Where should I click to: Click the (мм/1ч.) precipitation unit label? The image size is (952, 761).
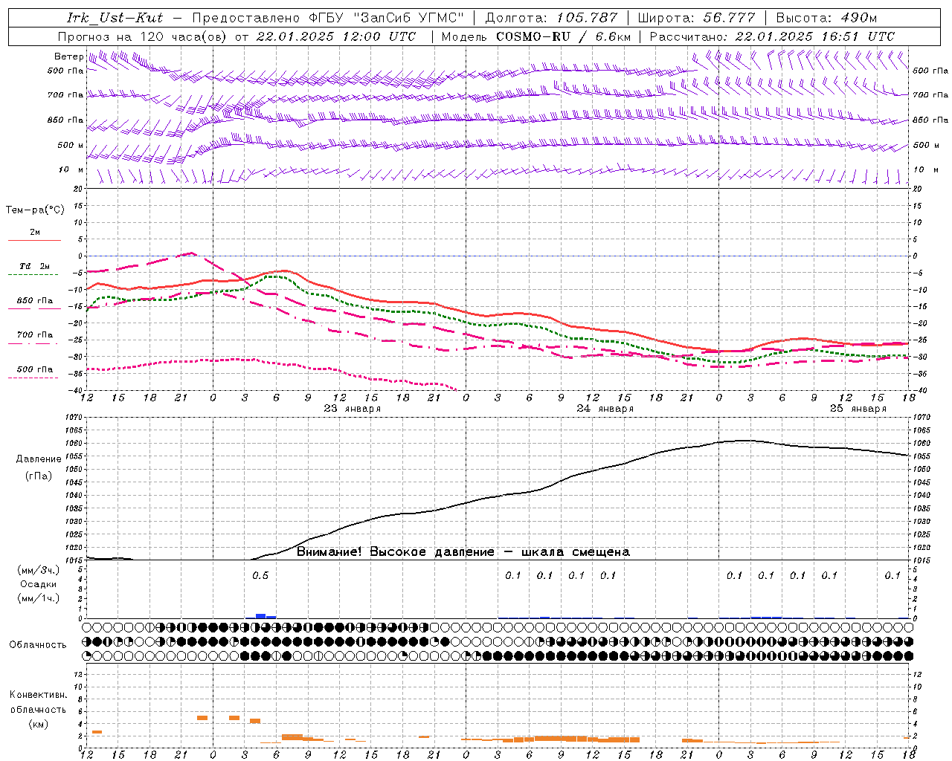click(x=38, y=598)
